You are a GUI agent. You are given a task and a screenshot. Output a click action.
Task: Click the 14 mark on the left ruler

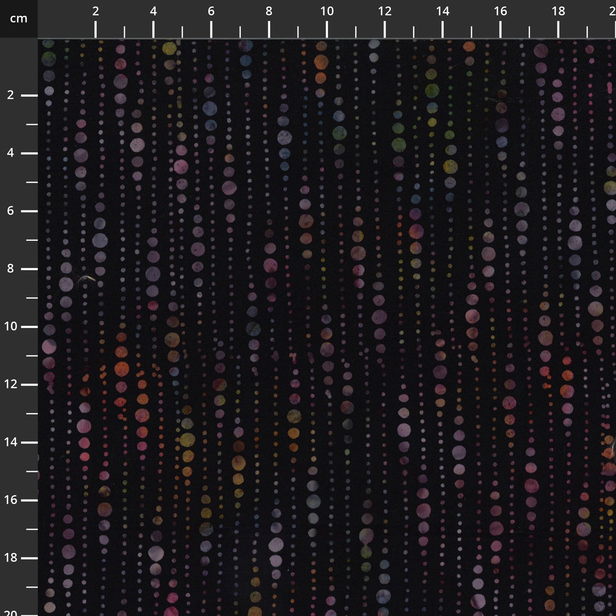coord(11,442)
